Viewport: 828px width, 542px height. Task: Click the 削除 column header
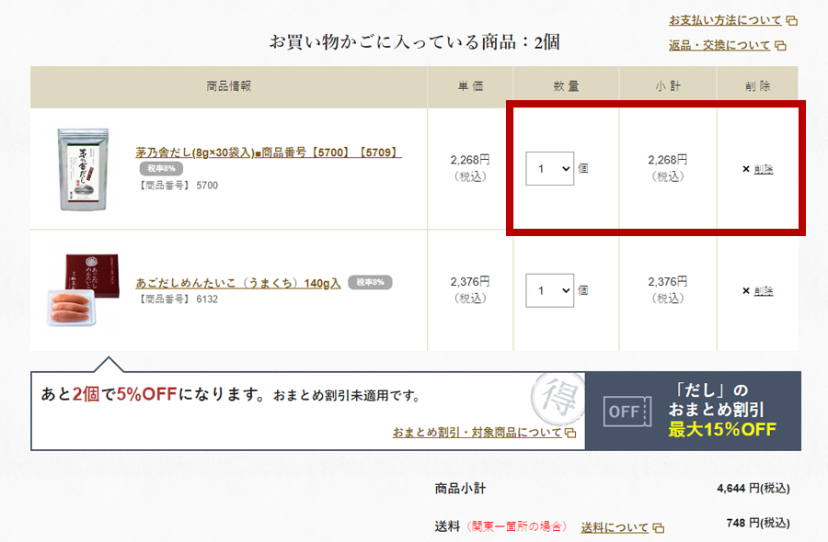tap(758, 86)
